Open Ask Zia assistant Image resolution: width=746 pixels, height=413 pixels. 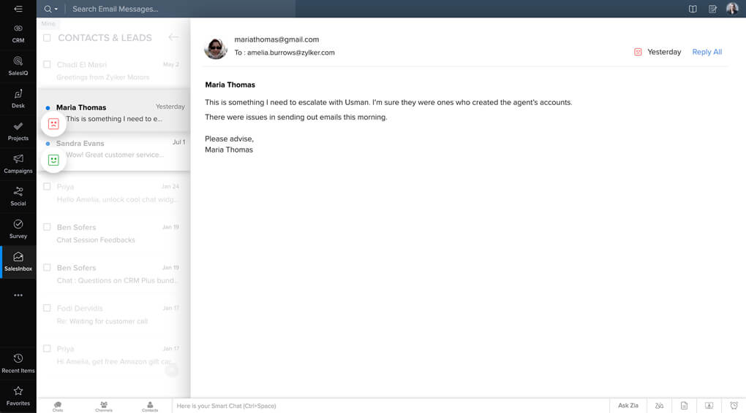tap(628, 406)
